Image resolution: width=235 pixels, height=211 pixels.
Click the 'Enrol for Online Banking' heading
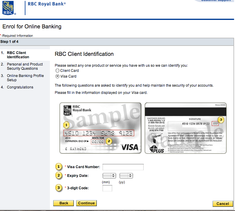[32, 27]
